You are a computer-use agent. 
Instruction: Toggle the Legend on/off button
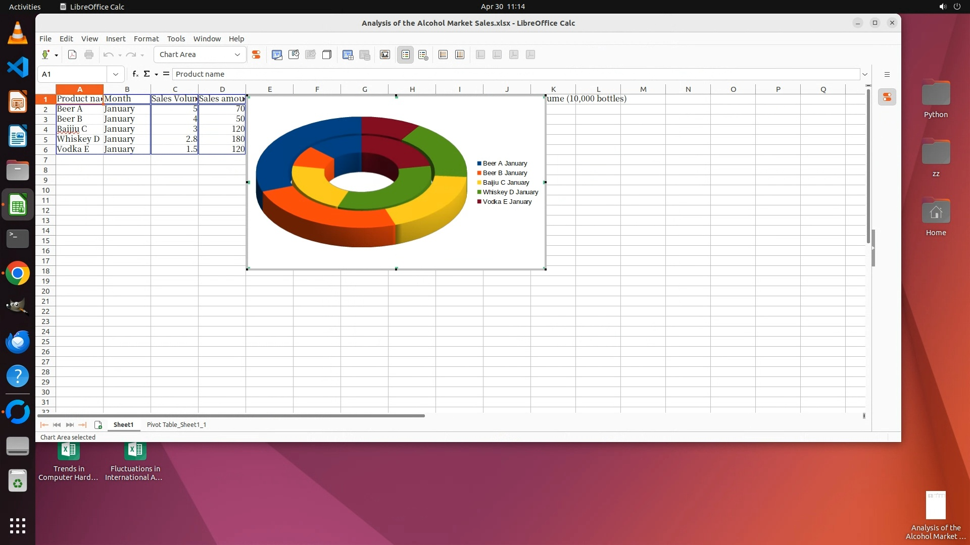[x=406, y=54]
